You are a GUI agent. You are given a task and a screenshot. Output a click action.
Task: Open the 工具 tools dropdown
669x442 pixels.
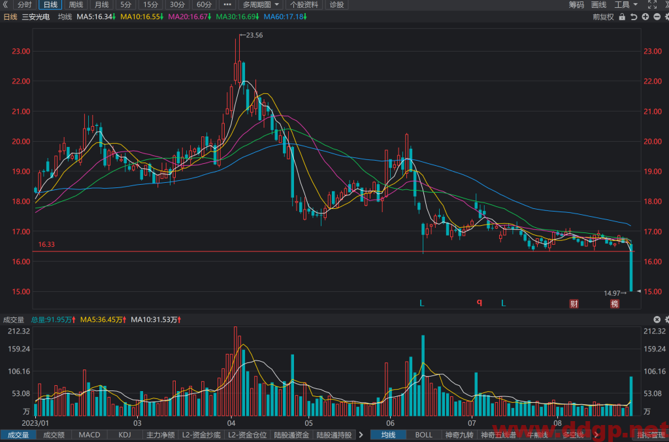pyautogui.click(x=626, y=5)
